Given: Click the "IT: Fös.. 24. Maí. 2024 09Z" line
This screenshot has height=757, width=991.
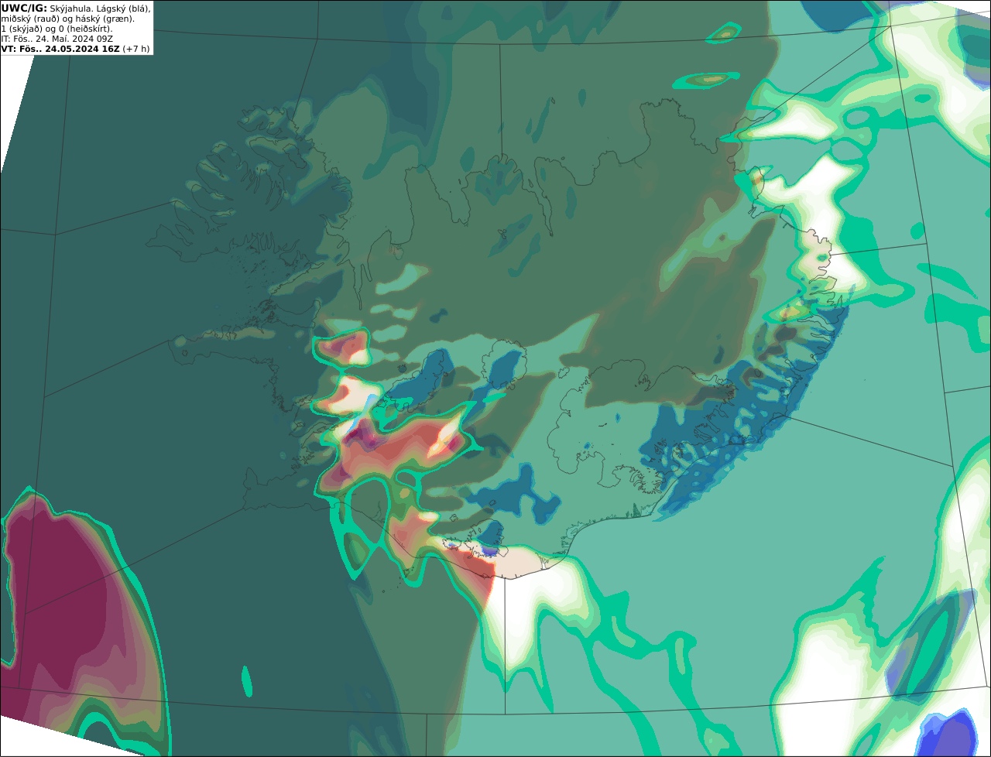Looking at the screenshot, I should tap(57, 39).
